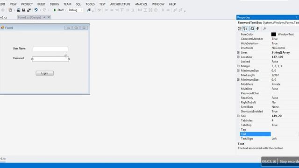Click the Align to Grid layout icon

pos(100,10)
